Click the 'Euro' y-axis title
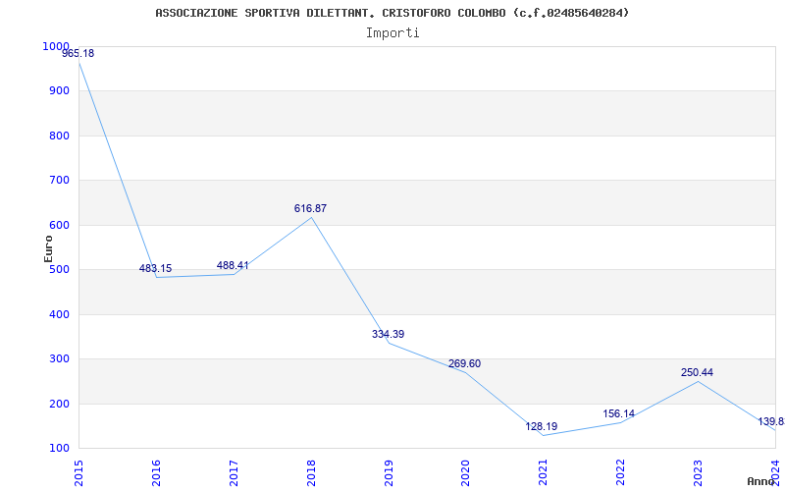 (48, 248)
